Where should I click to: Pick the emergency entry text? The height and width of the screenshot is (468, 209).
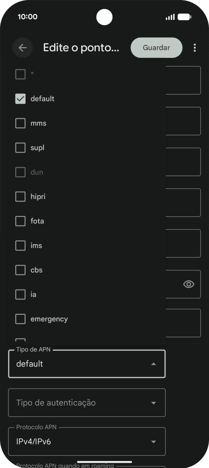pyautogui.click(x=49, y=319)
